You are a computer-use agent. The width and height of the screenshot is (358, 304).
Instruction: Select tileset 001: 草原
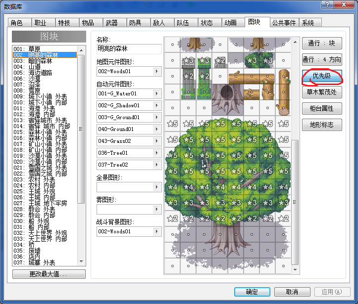45,49
